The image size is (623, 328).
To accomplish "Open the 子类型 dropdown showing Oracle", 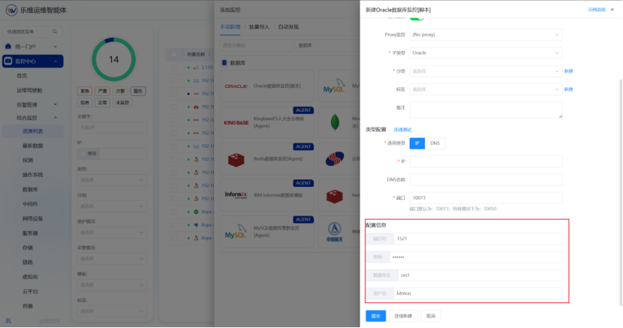I will tap(486, 53).
